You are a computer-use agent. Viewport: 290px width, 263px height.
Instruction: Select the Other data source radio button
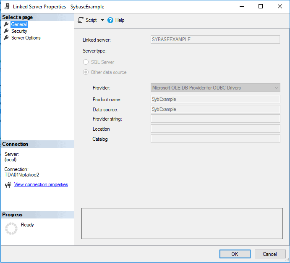coord(86,72)
